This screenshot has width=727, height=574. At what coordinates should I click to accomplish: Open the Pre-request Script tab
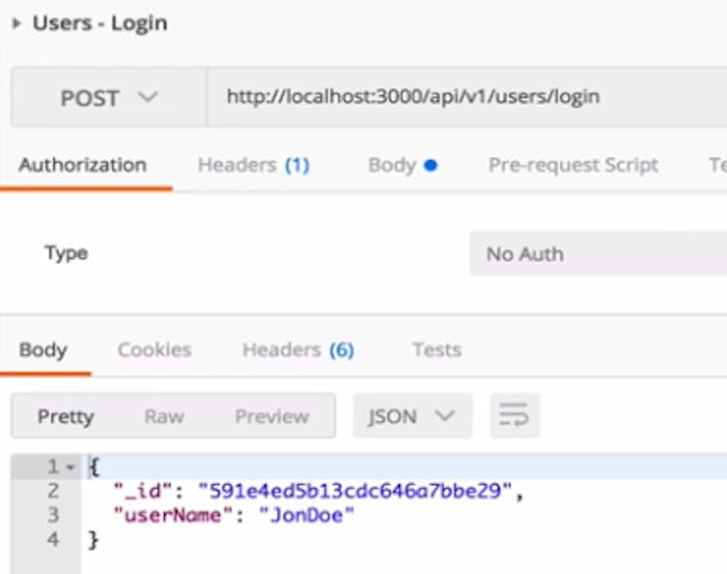click(573, 165)
